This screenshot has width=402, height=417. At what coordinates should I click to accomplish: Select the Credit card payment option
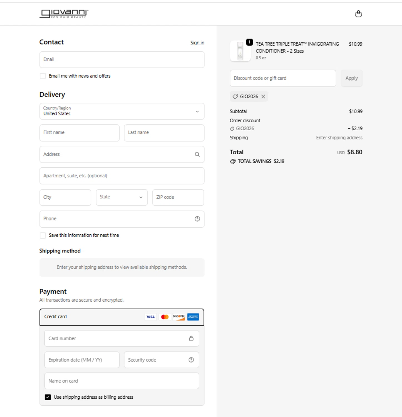click(122, 317)
